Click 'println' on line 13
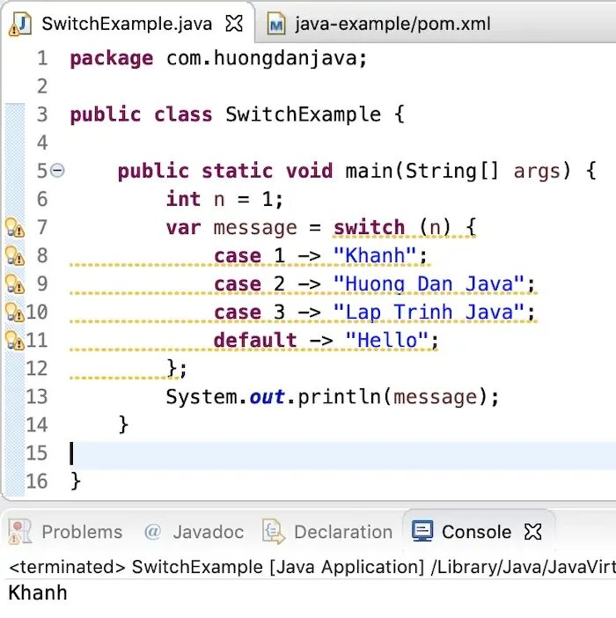 pyautogui.click(x=340, y=396)
